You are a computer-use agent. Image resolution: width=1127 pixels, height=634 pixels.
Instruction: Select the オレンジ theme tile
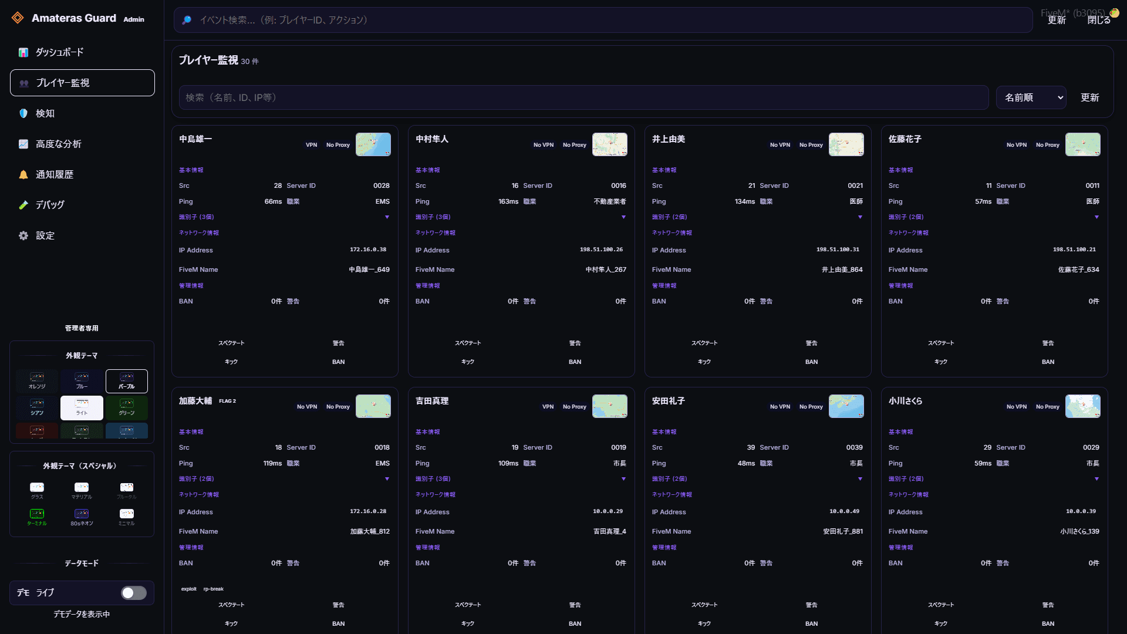pos(37,381)
